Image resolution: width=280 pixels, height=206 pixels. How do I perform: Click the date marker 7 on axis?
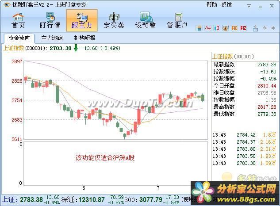158,188
